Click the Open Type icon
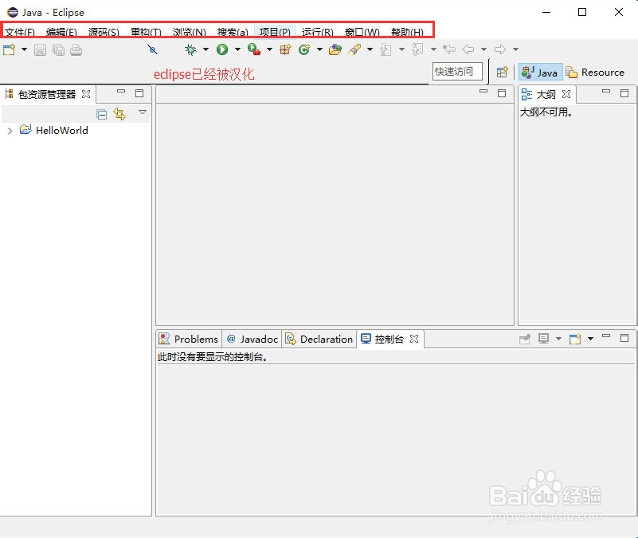The image size is (638, 538). (335, 49)
